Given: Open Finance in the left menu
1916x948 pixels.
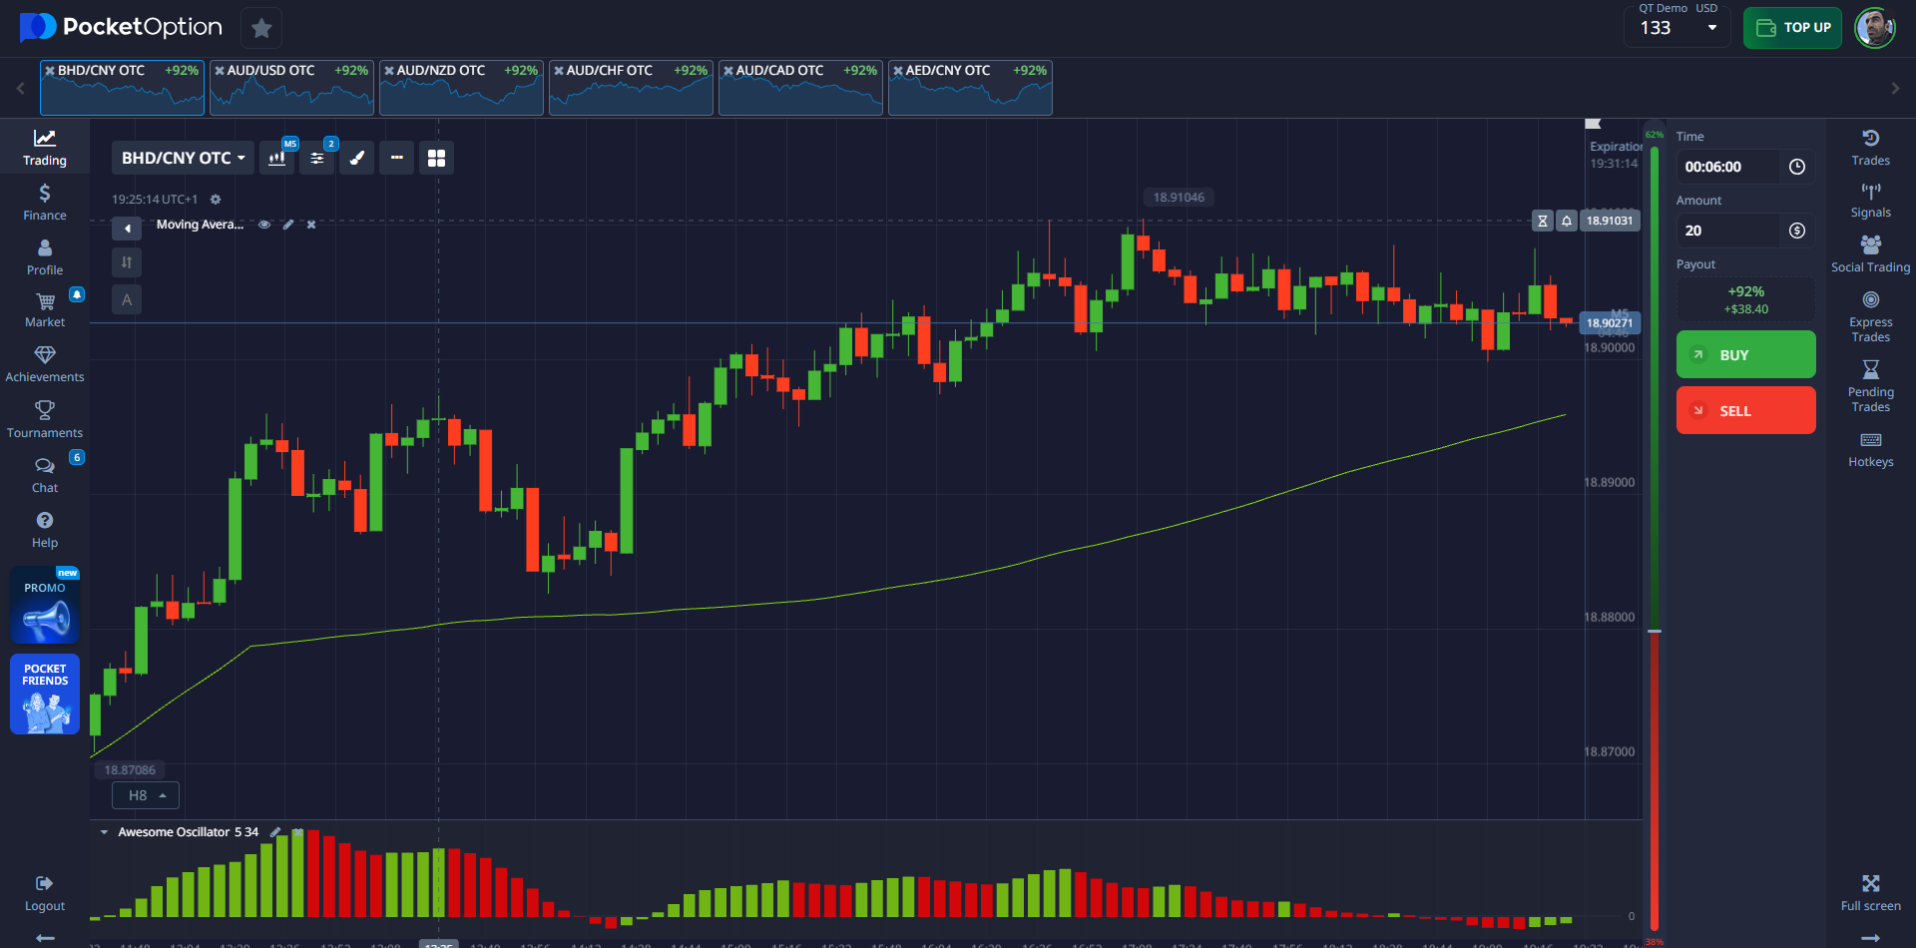Looking at the screenshot, I should point(45,202).
